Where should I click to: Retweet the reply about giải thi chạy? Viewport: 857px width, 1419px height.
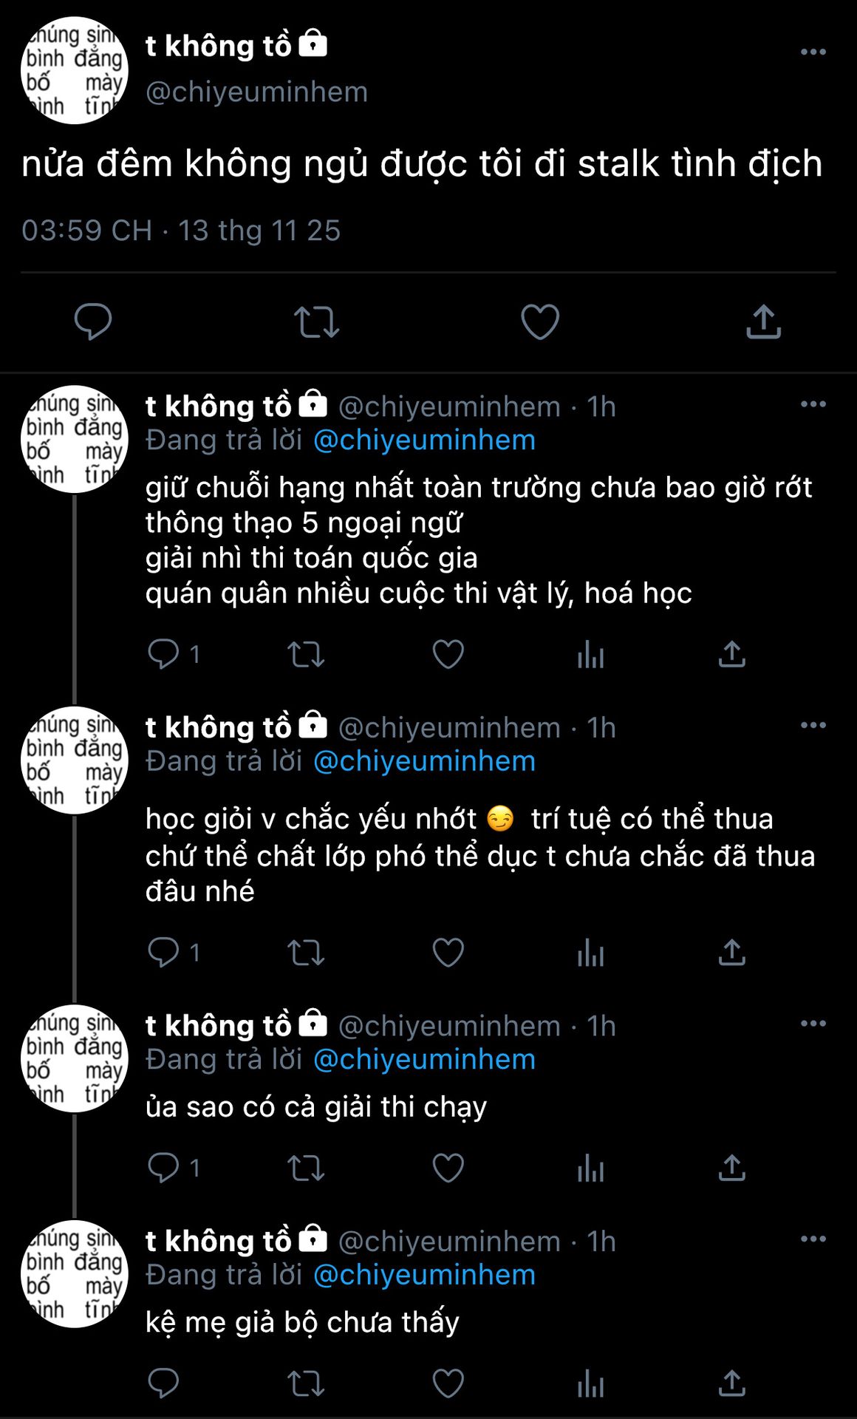(x=305, y=1168)
